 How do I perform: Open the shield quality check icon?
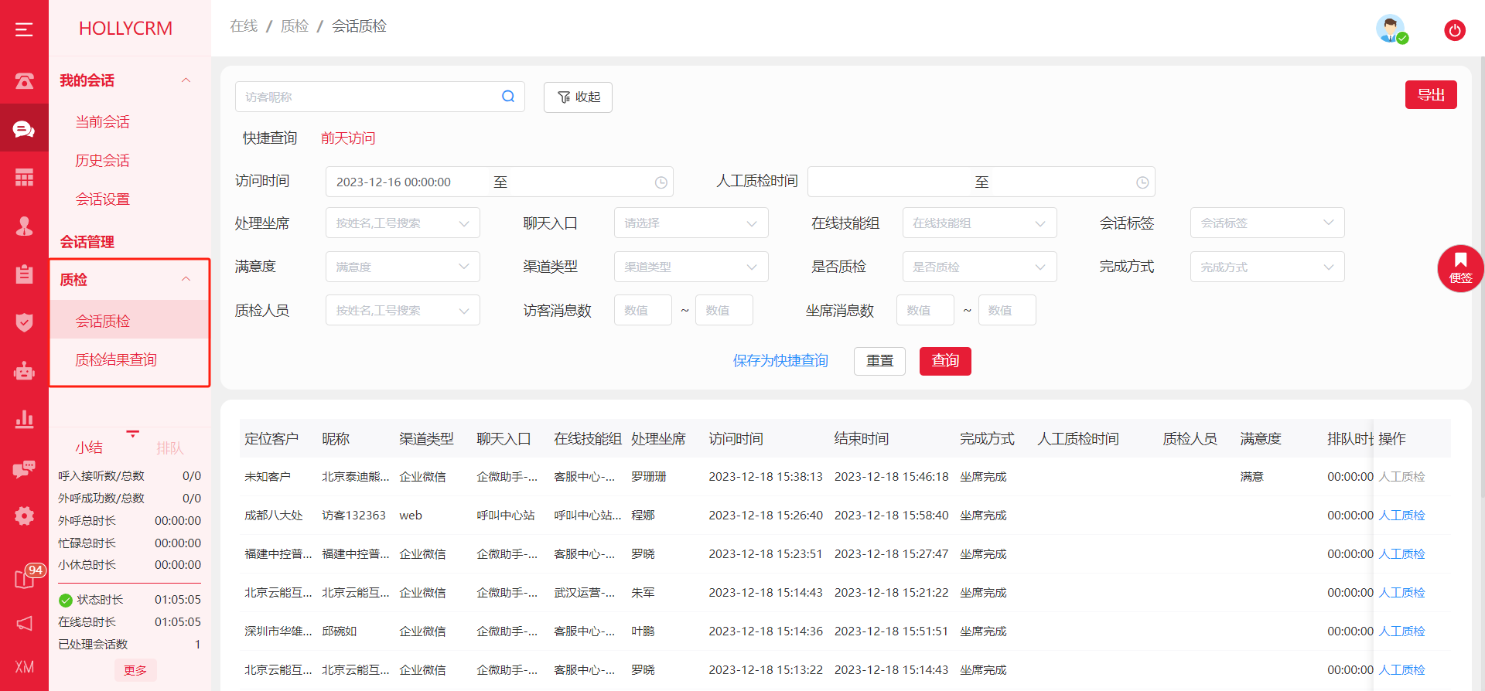(x=24, y=322)
